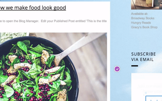
Task: Click the Broadway Books text
Action: (143, 18)
